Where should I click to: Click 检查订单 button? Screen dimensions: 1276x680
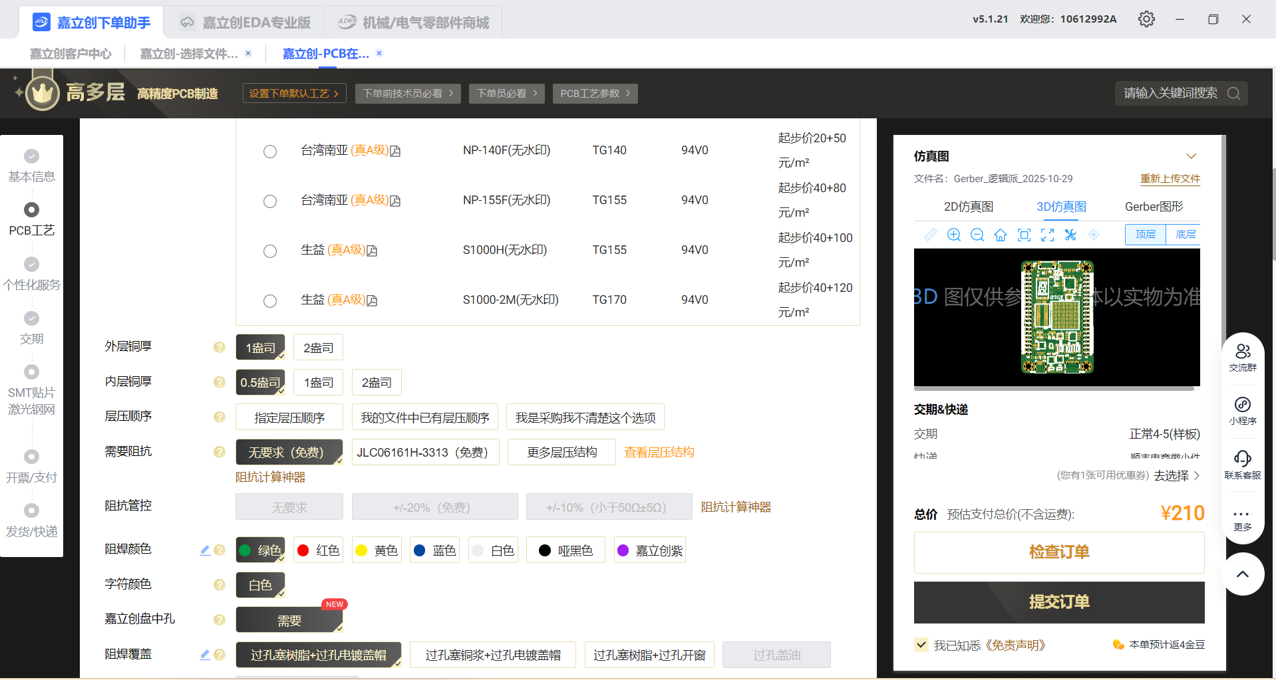1059,552
